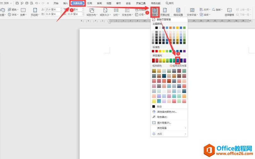Expand the 对齐 align dropdown
The image size is (255, 159).
click(x=204, y=10)
